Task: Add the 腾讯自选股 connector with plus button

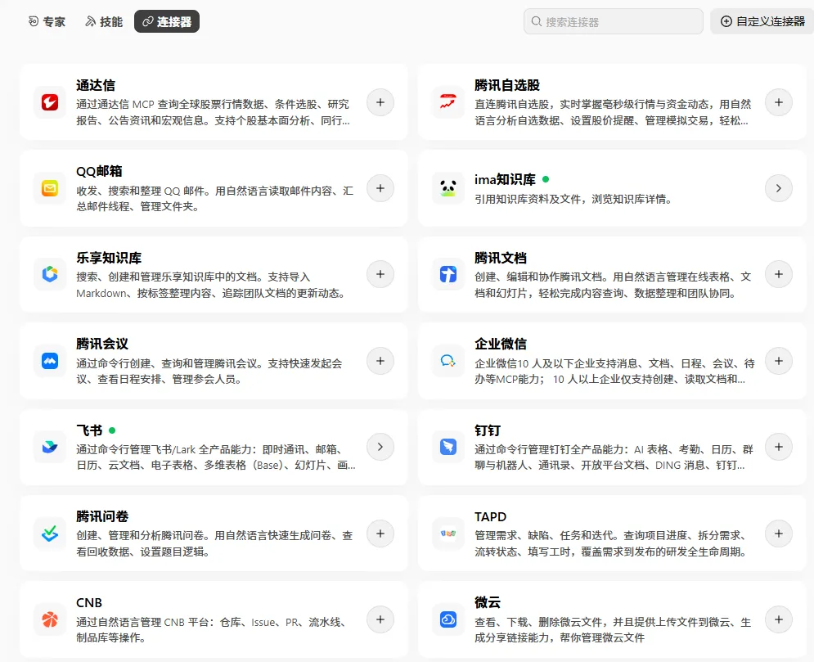Action: [x=779, y=102]
